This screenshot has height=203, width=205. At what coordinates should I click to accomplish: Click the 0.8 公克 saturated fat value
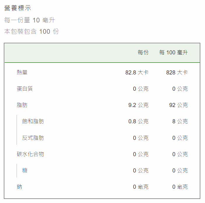click(138, 121)
